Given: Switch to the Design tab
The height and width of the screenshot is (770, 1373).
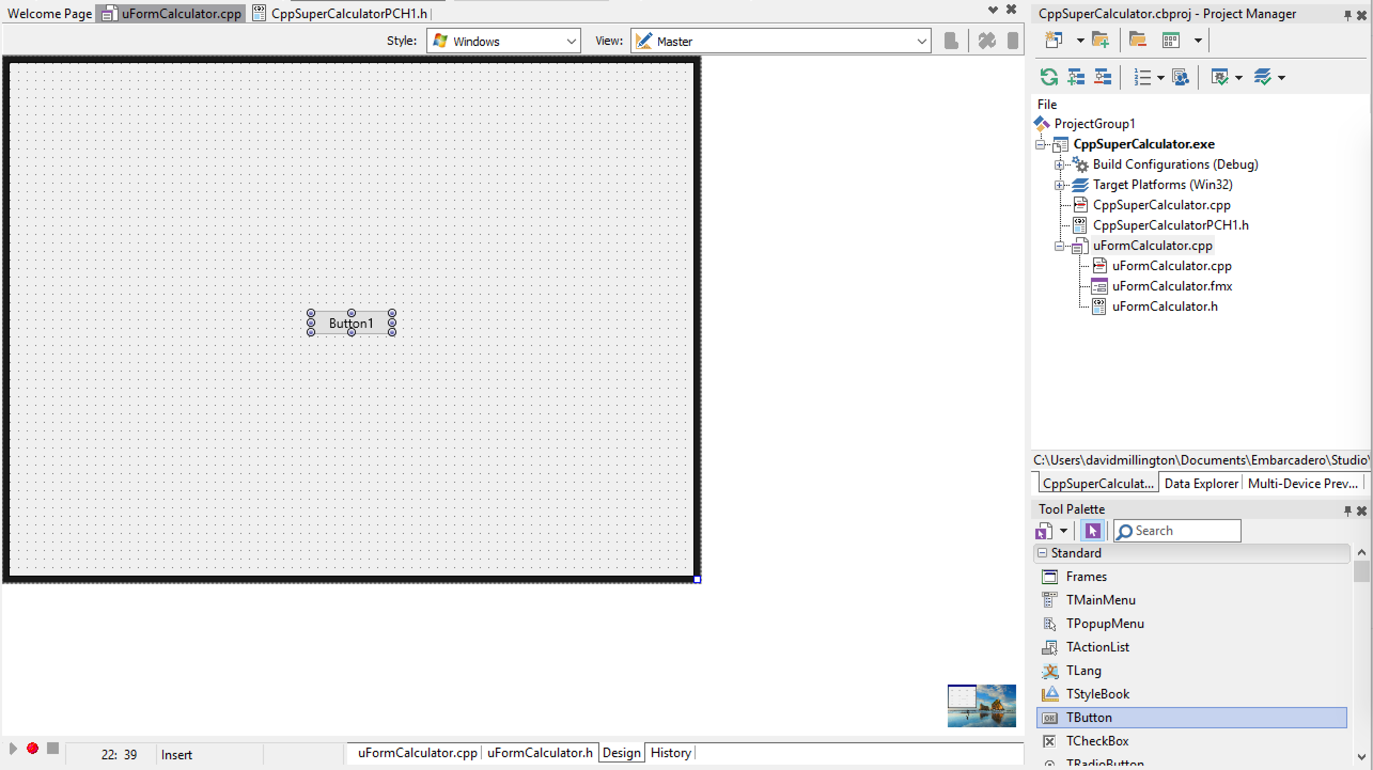Looking at the screenshot, I should 622,752.
